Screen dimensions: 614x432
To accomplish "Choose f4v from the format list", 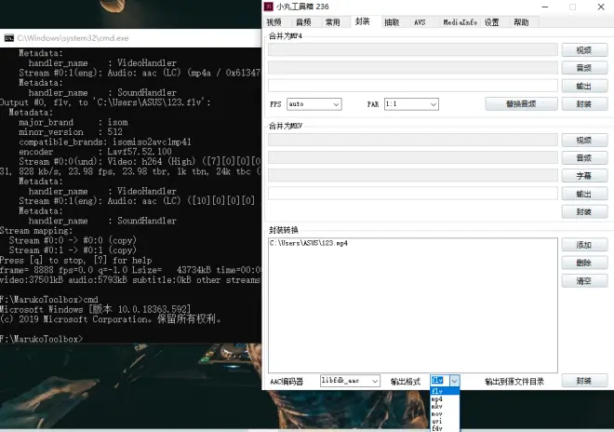I will coord(445,428).
